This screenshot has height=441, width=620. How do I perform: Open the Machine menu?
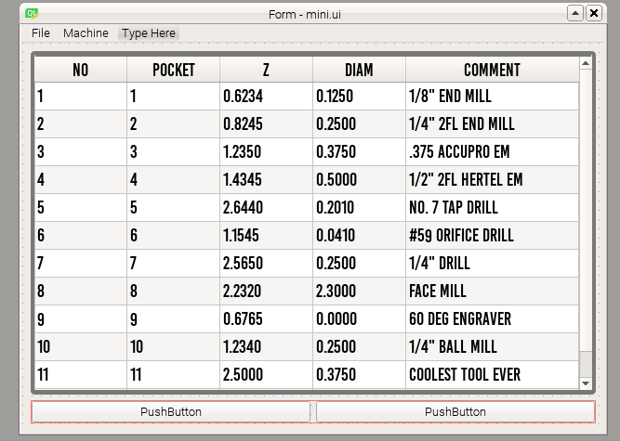[x=86, y=33]
